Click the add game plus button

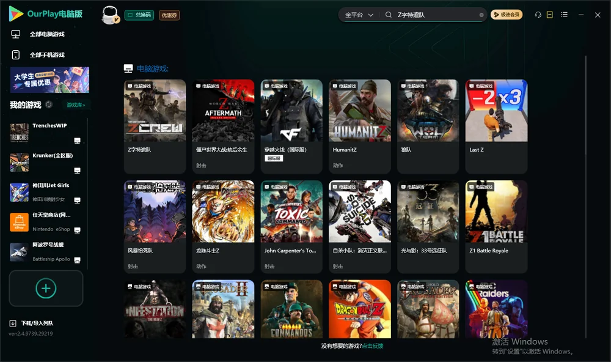coord(46,288)
